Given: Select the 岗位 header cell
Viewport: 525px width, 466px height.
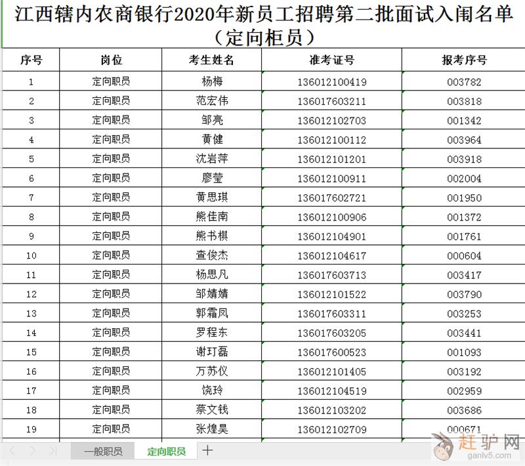Looking at the screenshot, I should coord(110,60).
